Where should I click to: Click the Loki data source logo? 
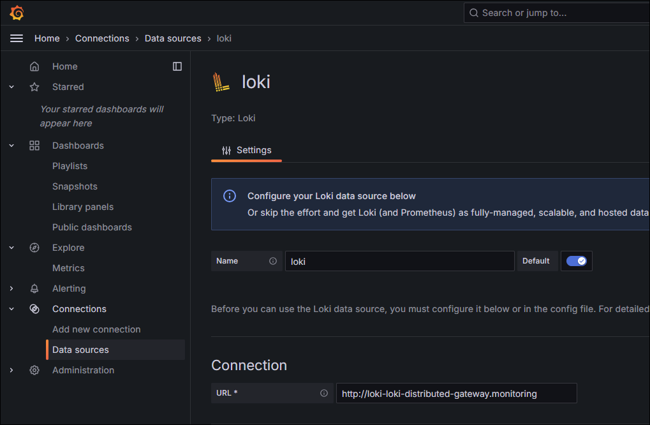click(x=221, y=82)
